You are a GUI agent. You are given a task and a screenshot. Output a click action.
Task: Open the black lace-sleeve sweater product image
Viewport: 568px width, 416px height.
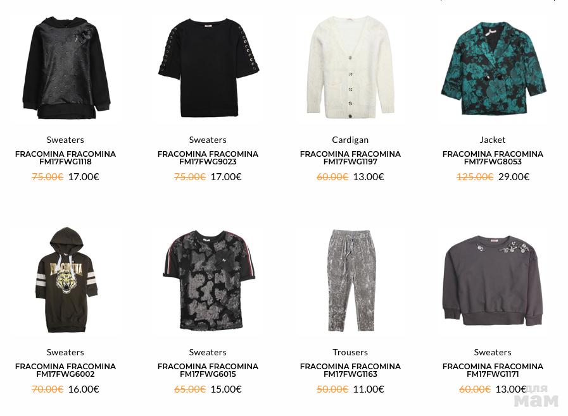[x=208, y=68]
